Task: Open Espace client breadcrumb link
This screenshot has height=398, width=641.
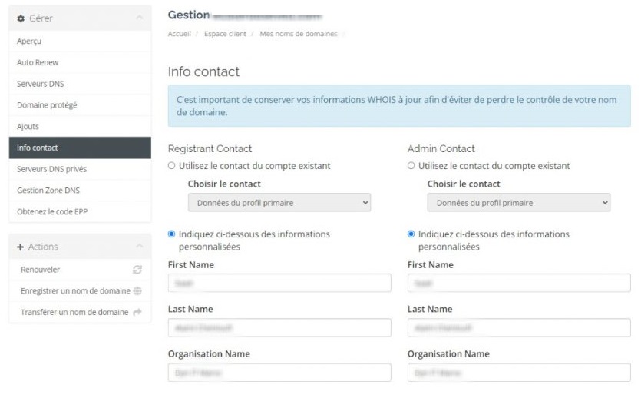Action: pyautogui.click(x=226, y=34)
